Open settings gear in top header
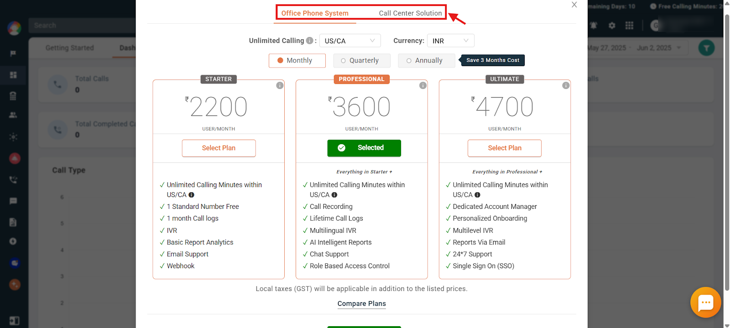This screenshot has height=328, width=730. click(612, 26)
